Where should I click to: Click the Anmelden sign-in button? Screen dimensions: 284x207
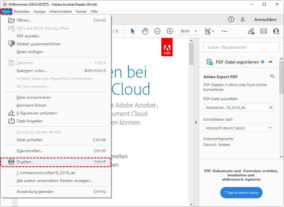(x=265, y=19)
